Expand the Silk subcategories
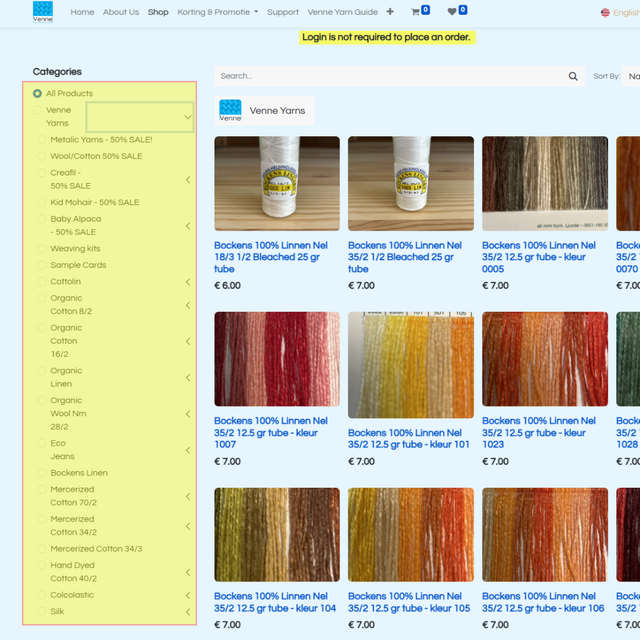The image size is (640, 640). [x=188, y=612]
